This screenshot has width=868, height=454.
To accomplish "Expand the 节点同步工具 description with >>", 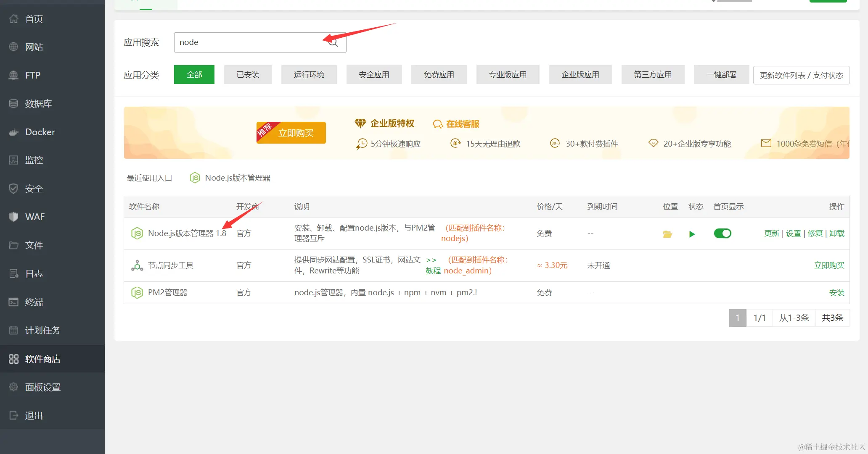I will [431, 260].
